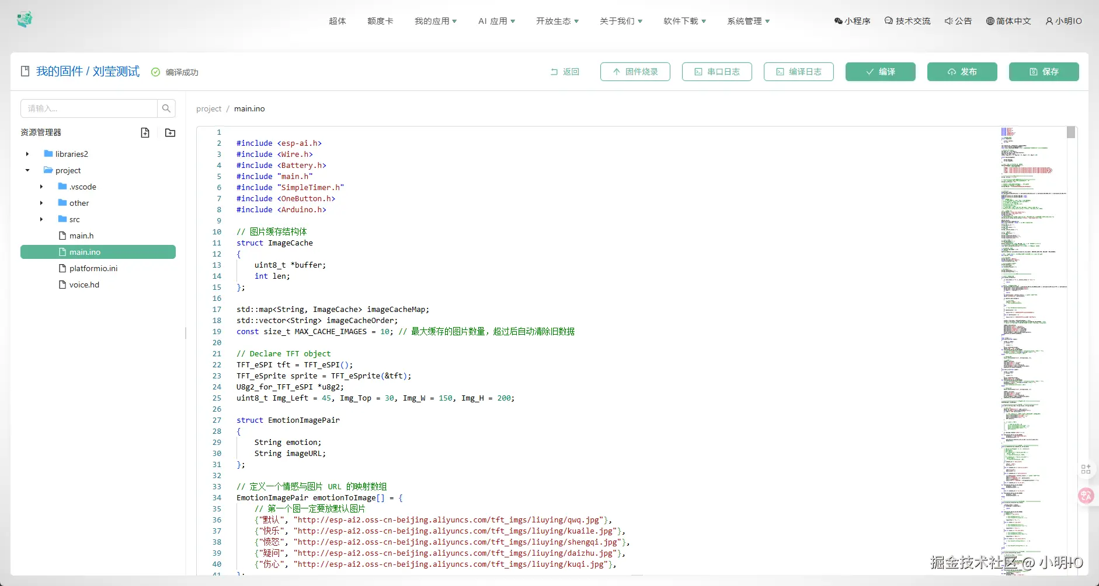Open 小程序 mini program link
The width and height of the screenshot is (1099, 586).
click(x=852, y=21)
